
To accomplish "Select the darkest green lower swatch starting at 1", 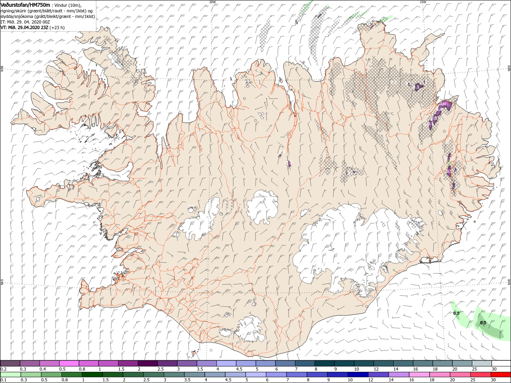I will [92, 375].
